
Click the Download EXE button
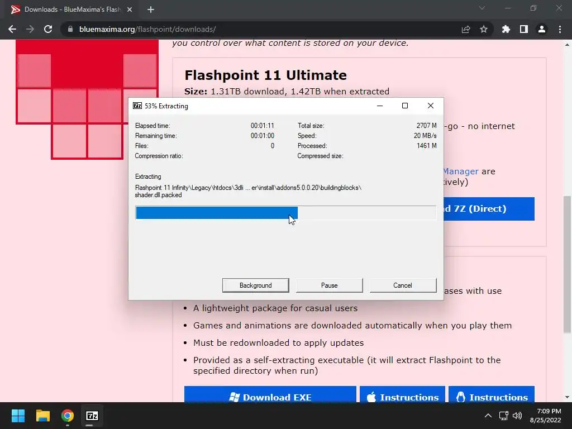(x=270, y=394)
